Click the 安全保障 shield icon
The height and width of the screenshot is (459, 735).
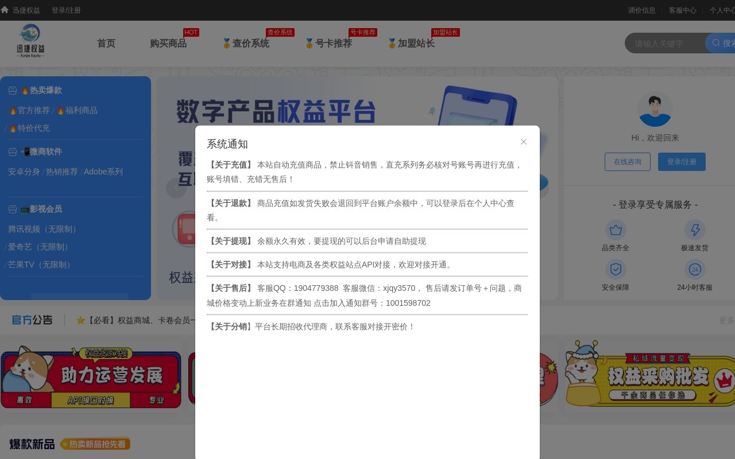point(616,269)
